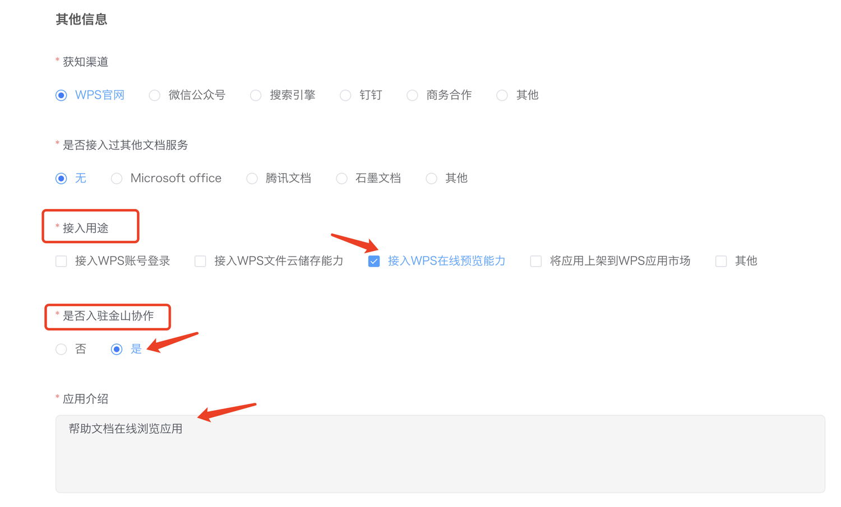Choose Microsoft office radio option
Viewport: 841px width, 507px height.
tap(117, 179)
